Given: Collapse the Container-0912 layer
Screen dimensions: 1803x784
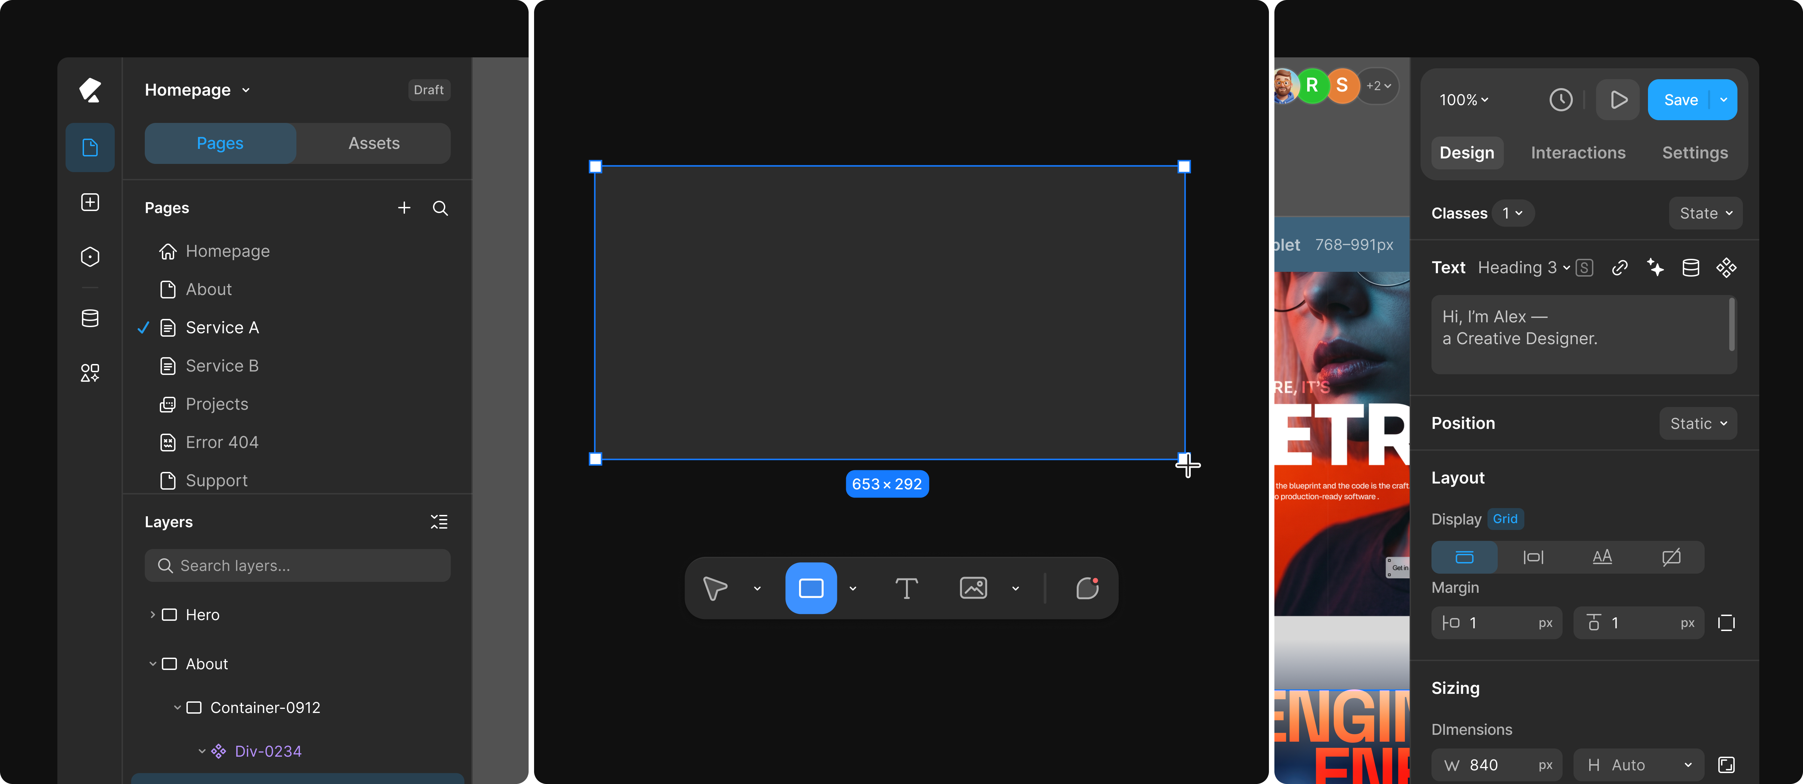Looking at the screenshot, I should click(177, 708).
